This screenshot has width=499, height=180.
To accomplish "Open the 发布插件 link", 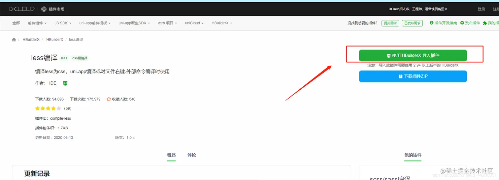I will coord(470,23).
